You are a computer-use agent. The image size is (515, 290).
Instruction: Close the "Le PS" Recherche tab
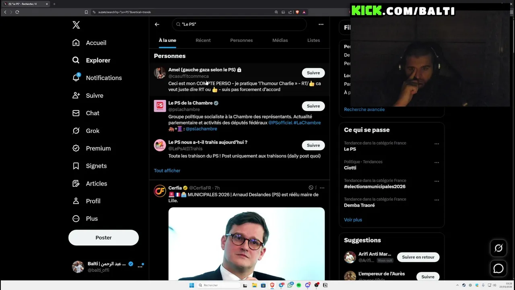tap(47, 4)
